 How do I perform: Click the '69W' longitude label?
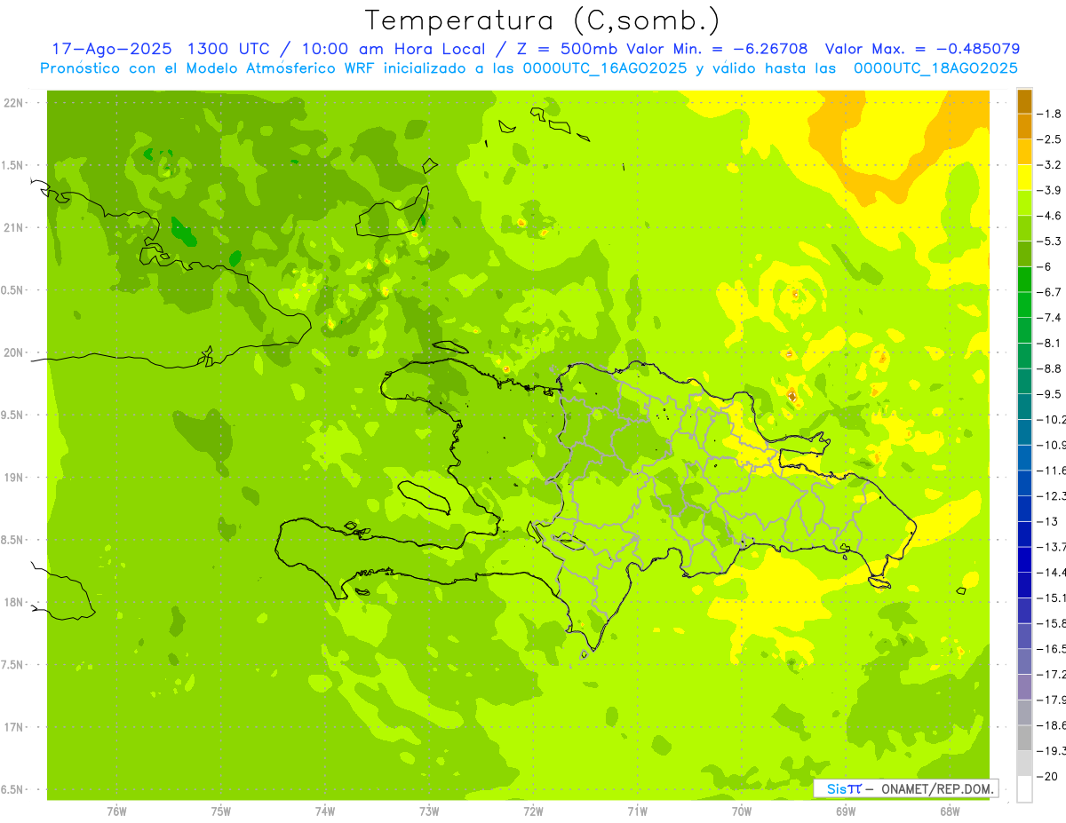pyautogui.click(x=846, y=810)
